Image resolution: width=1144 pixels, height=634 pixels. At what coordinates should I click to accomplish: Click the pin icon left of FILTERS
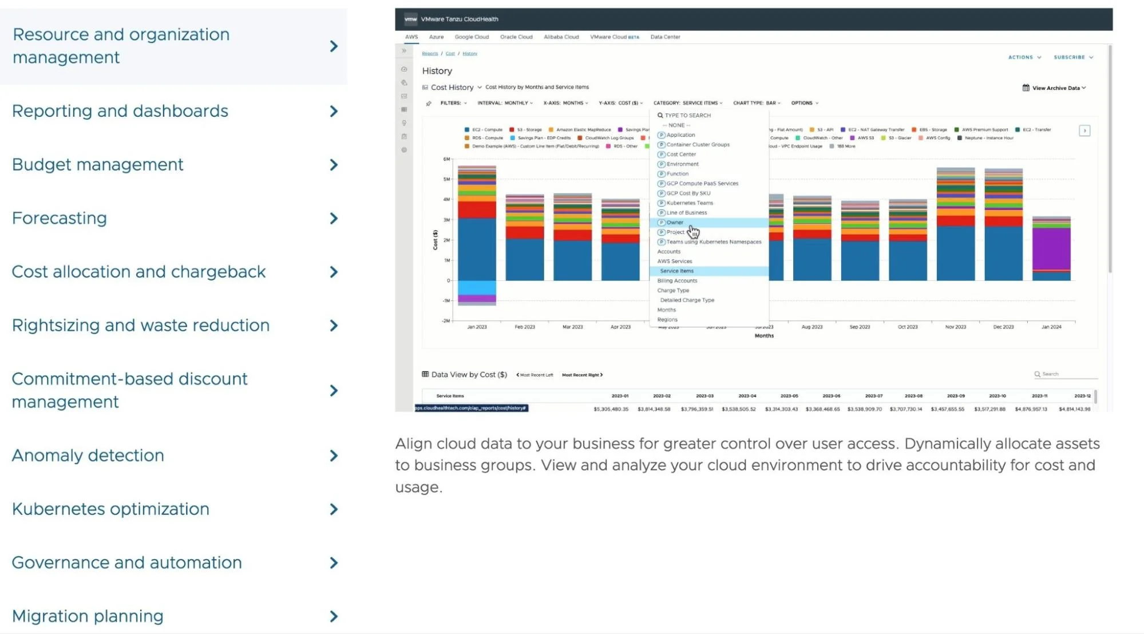click(x=429, y=104)
